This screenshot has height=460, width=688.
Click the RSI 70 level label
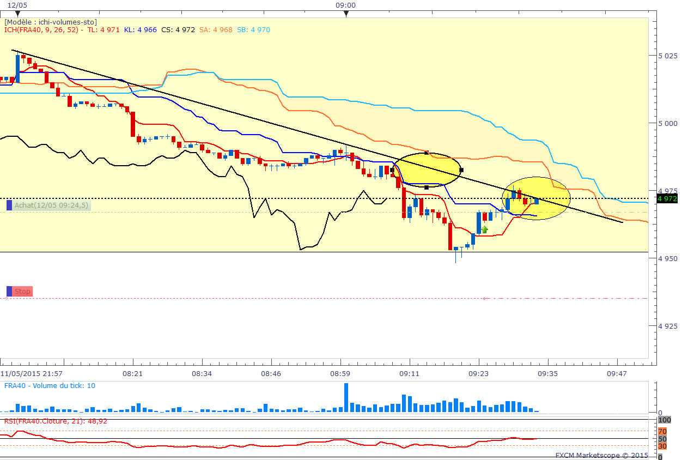click(662, 432)
